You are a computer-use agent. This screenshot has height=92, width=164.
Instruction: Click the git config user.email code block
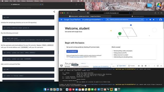[x=28, y=53]
